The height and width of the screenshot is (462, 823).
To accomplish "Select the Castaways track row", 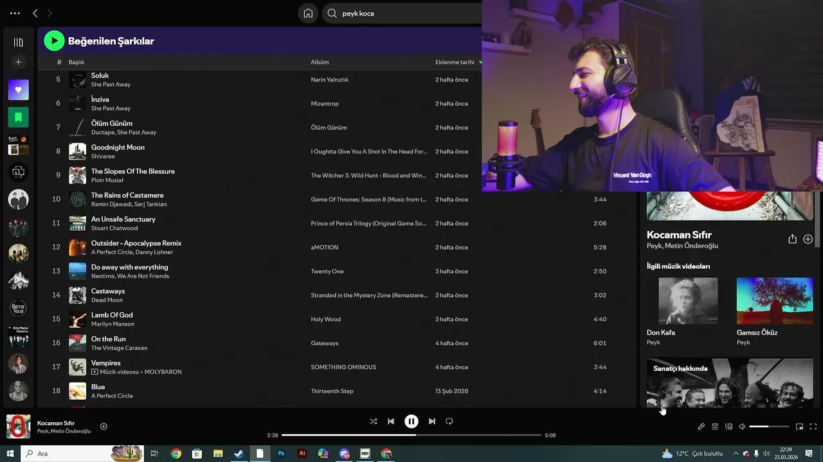I will click(336, 295).
